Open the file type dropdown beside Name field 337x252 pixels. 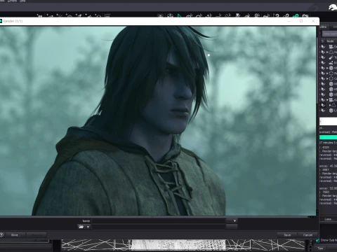click(232, 220)
